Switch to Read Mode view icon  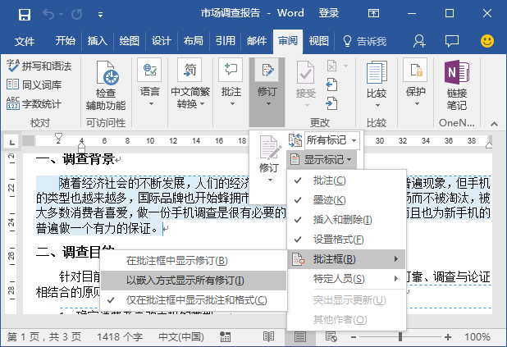[268, 337]
